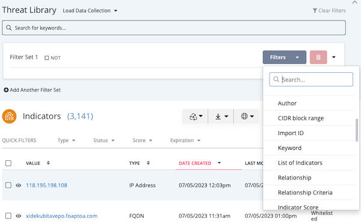This screenshot has width=361, height=224.
Task: Sort by TYPE column arrows
Action: (x=148, y=163)
